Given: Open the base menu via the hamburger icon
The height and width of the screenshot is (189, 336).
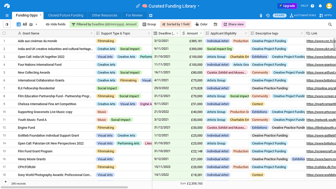Looking at the screenshot, I should coord(7,15).
